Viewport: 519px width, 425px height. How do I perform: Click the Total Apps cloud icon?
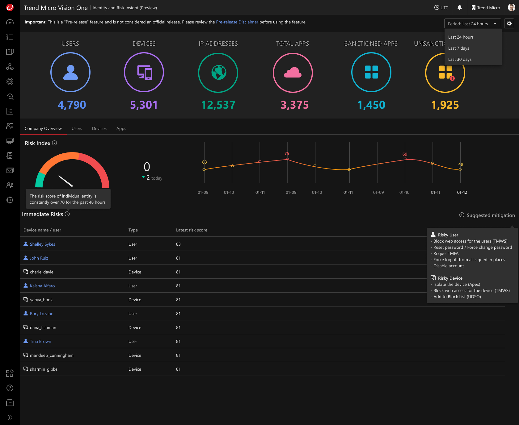(x=293, y=73)
